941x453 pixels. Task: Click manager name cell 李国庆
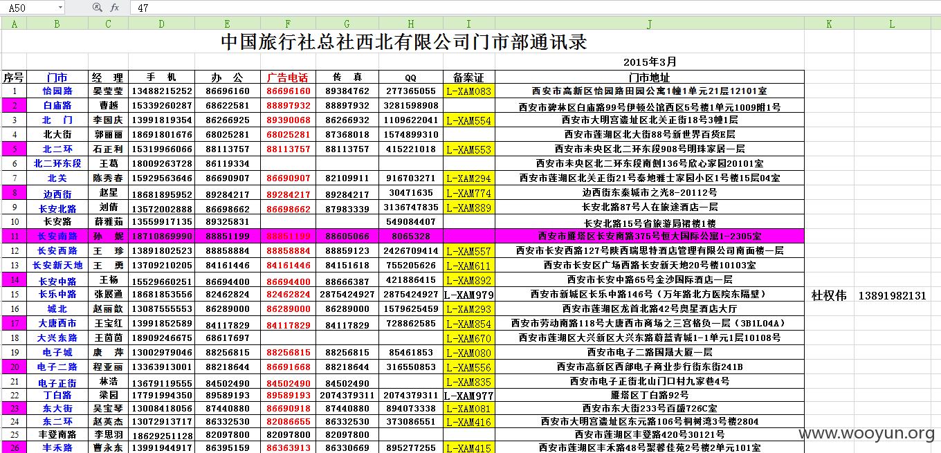point(109,120)
